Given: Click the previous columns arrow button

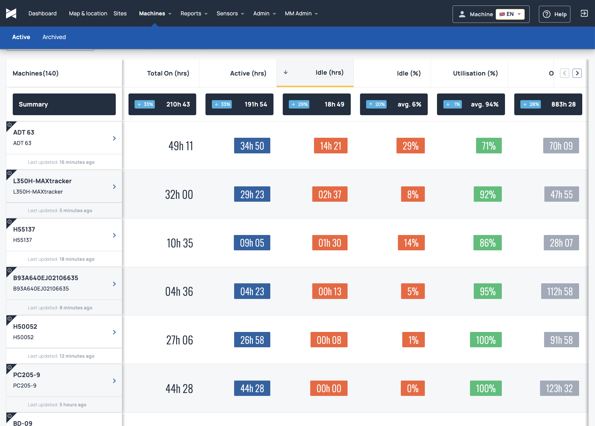Looking at the screenshot, I should click(564, 73).
